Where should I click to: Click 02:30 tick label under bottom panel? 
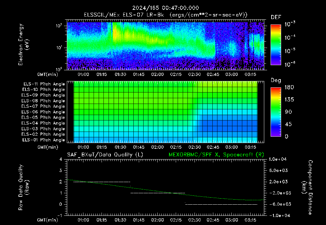point(195,220)
